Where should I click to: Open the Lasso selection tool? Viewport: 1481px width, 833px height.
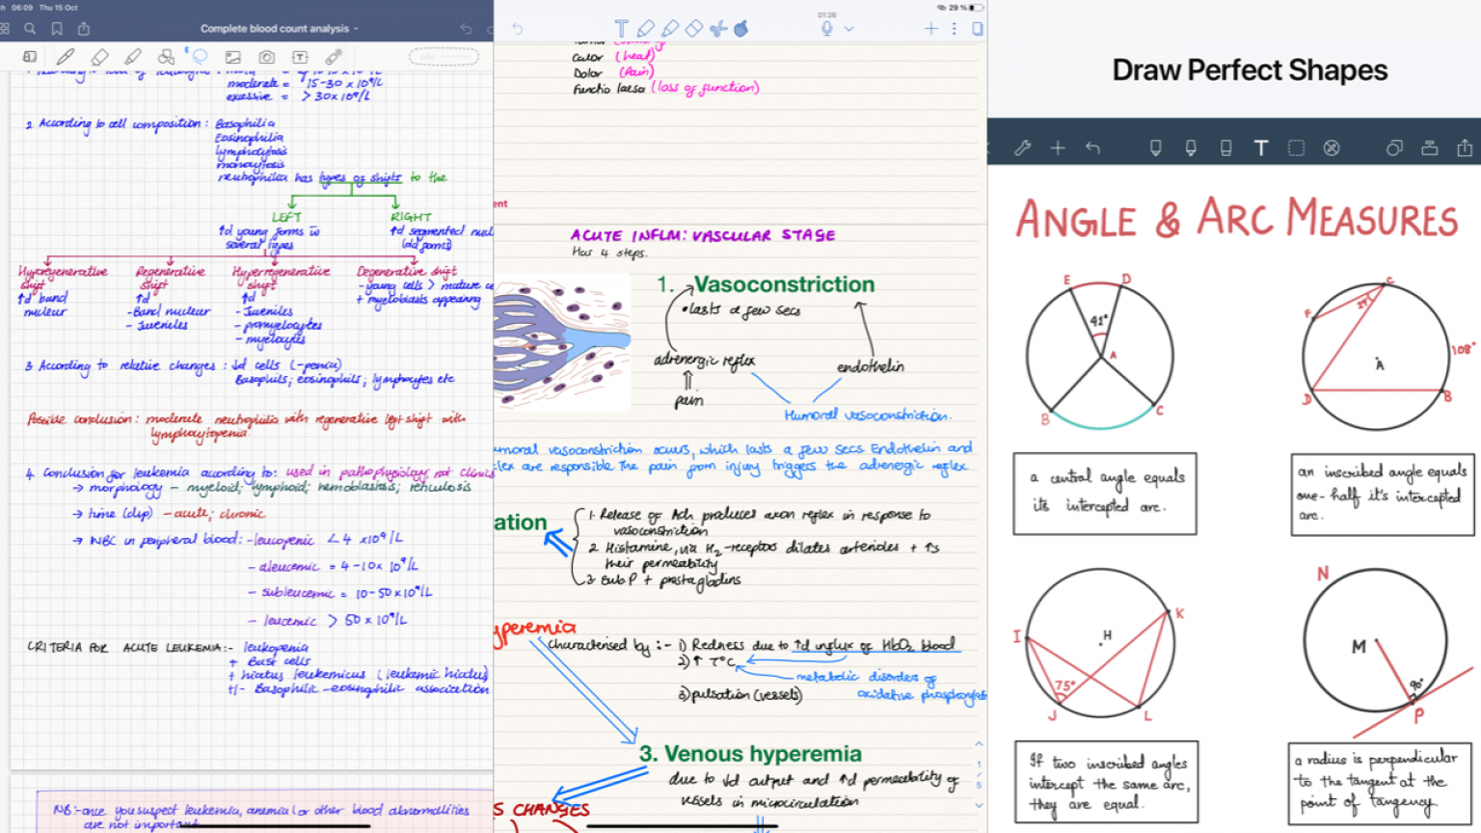(201, 57)
